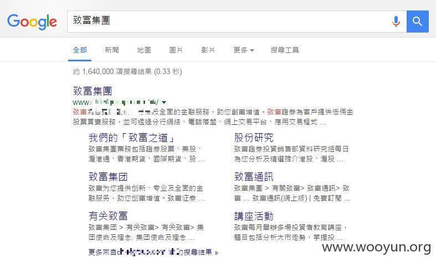The height and width of the screenshot is (263, 436).
Task: Switch to the 圖片 tab
Action: (x=176, y=50)
